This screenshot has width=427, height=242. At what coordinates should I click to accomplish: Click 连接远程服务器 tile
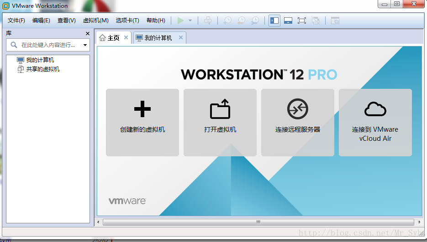point(298,122)
